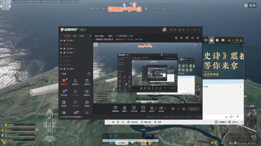Click the mixer sliders icon in the white voice bar
Viewport: 261px width, 146px height.
[123, 122]
